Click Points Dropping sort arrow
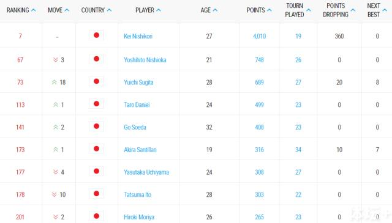This screenshot has height=223, width=392. (353, 10)
